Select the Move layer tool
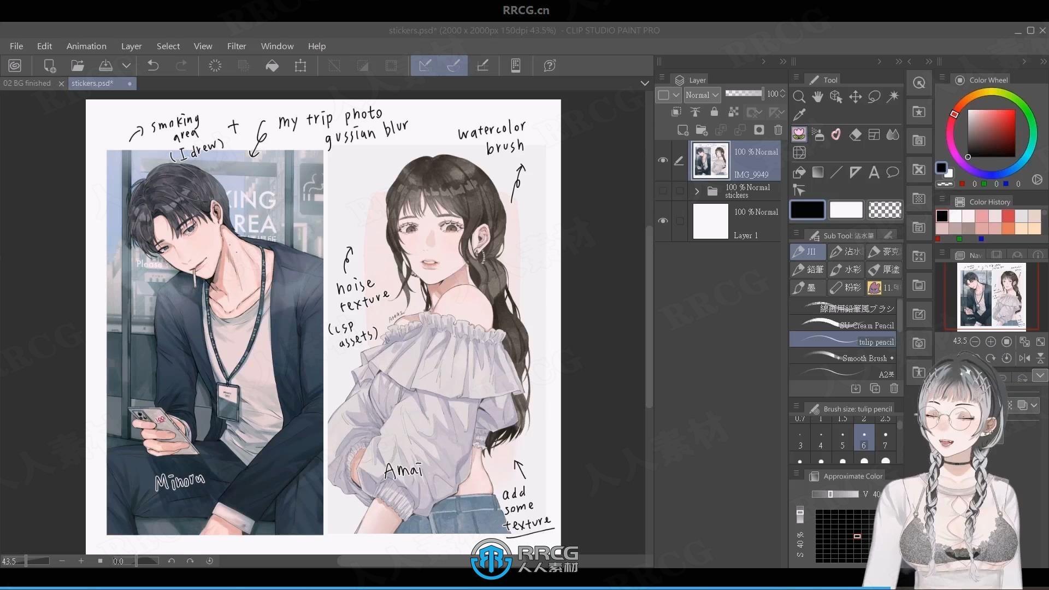The height and width of the screenshot is (590, 1049). pos(856,97)
